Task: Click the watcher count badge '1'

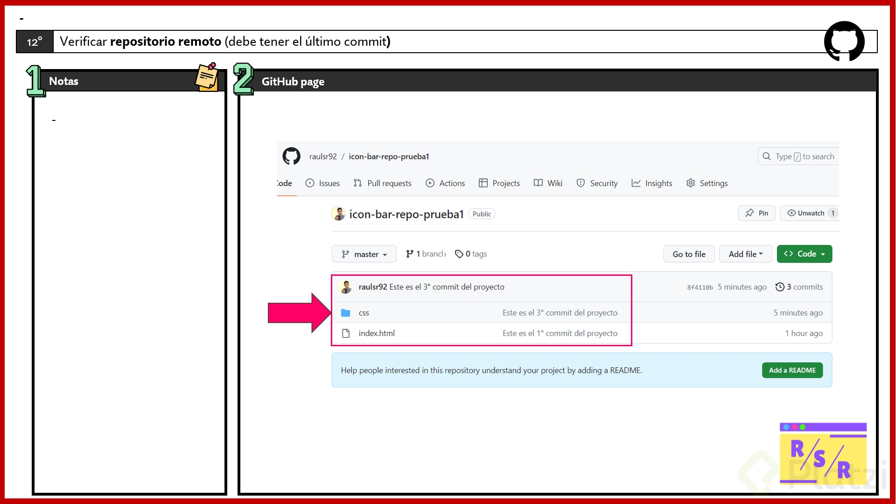Action: [833, 213]
